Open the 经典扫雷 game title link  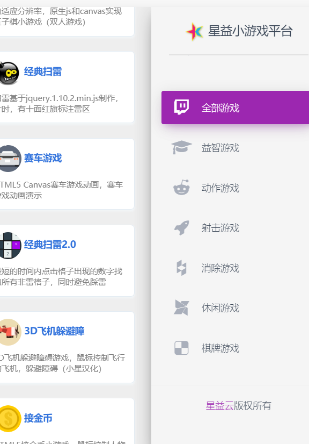(x=43, y=71)
